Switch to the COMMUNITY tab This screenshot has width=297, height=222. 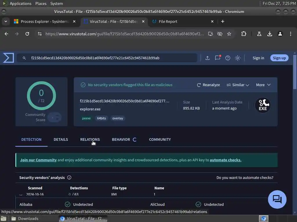point(160,140)
